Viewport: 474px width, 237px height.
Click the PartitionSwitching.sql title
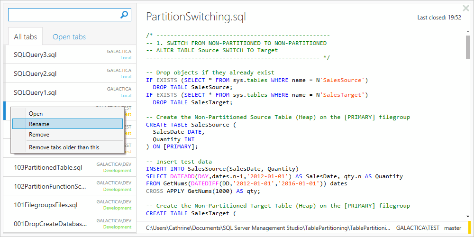[196, 17]
